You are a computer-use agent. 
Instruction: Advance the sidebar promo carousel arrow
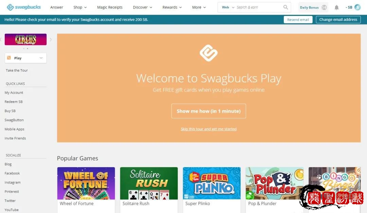click(x=51, y=39)
